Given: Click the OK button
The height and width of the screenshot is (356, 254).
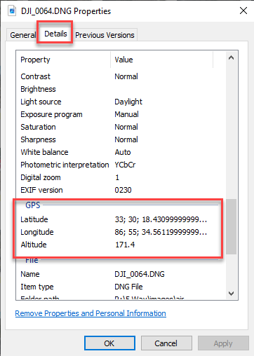Looking at the screenshot, I should (x=109, y=343).
